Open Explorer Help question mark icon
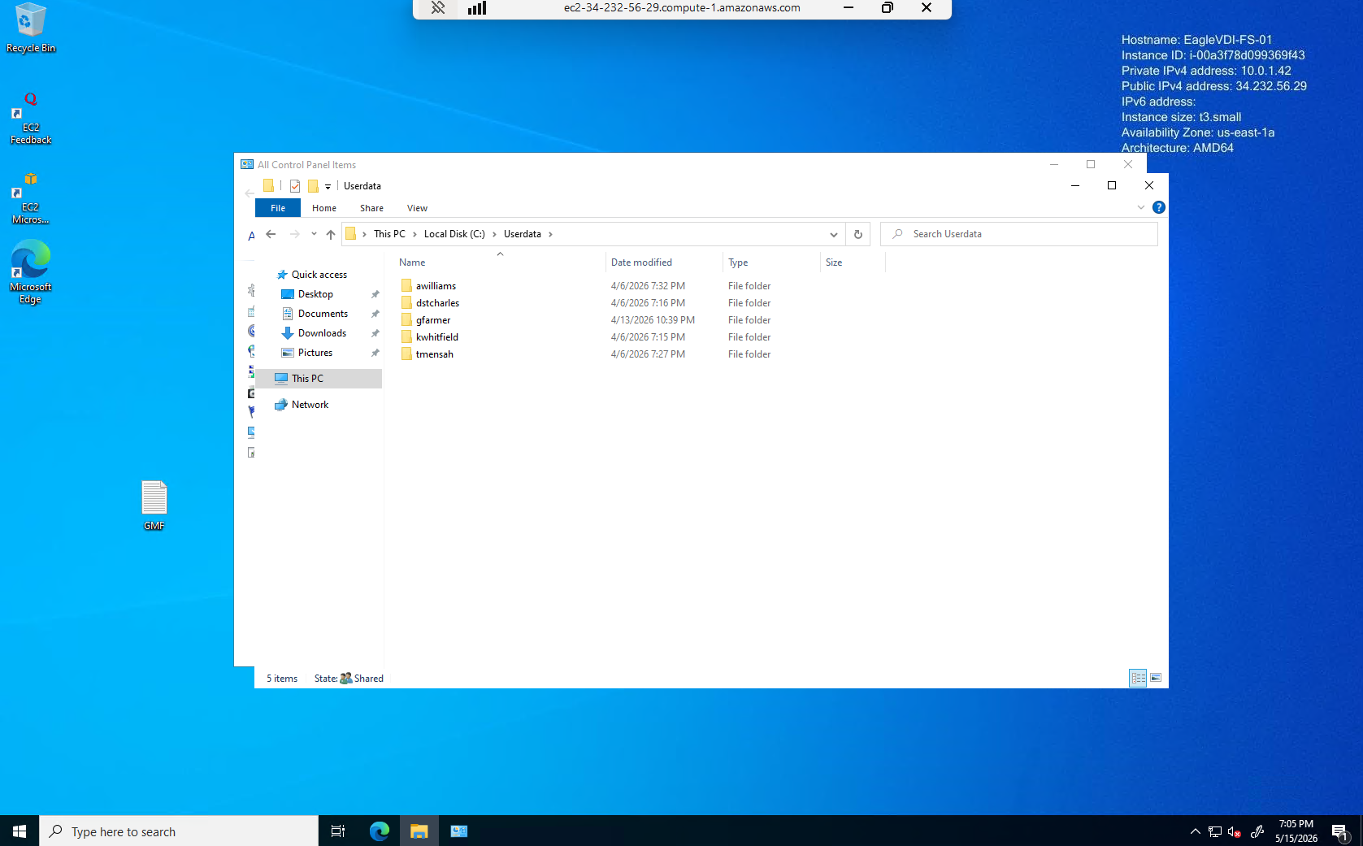 pyautogui.click(x=1159, y=207)
